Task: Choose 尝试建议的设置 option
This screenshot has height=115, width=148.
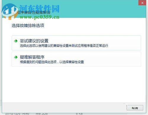Action: (x=76, y=43)
